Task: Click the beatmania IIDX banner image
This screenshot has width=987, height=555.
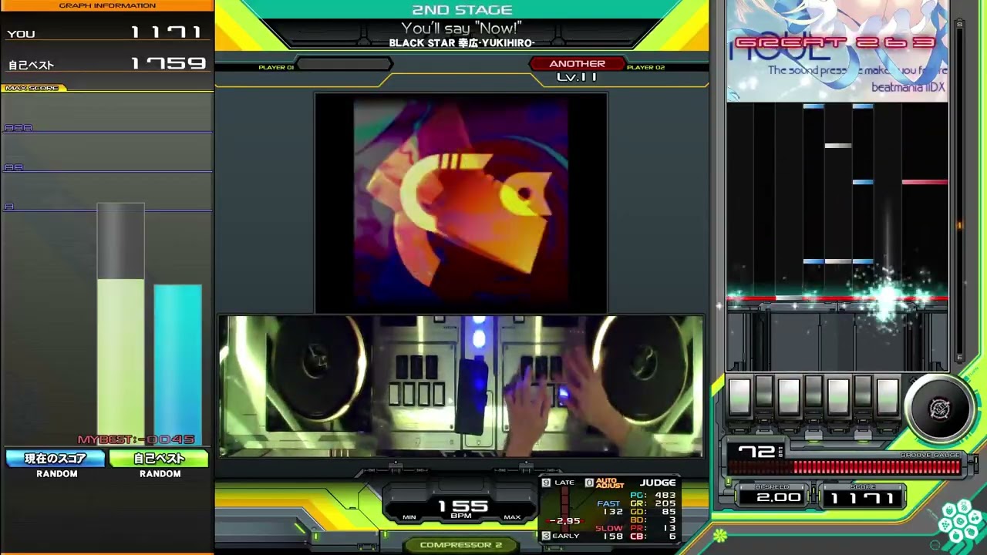Action: (x=837, y=51)
